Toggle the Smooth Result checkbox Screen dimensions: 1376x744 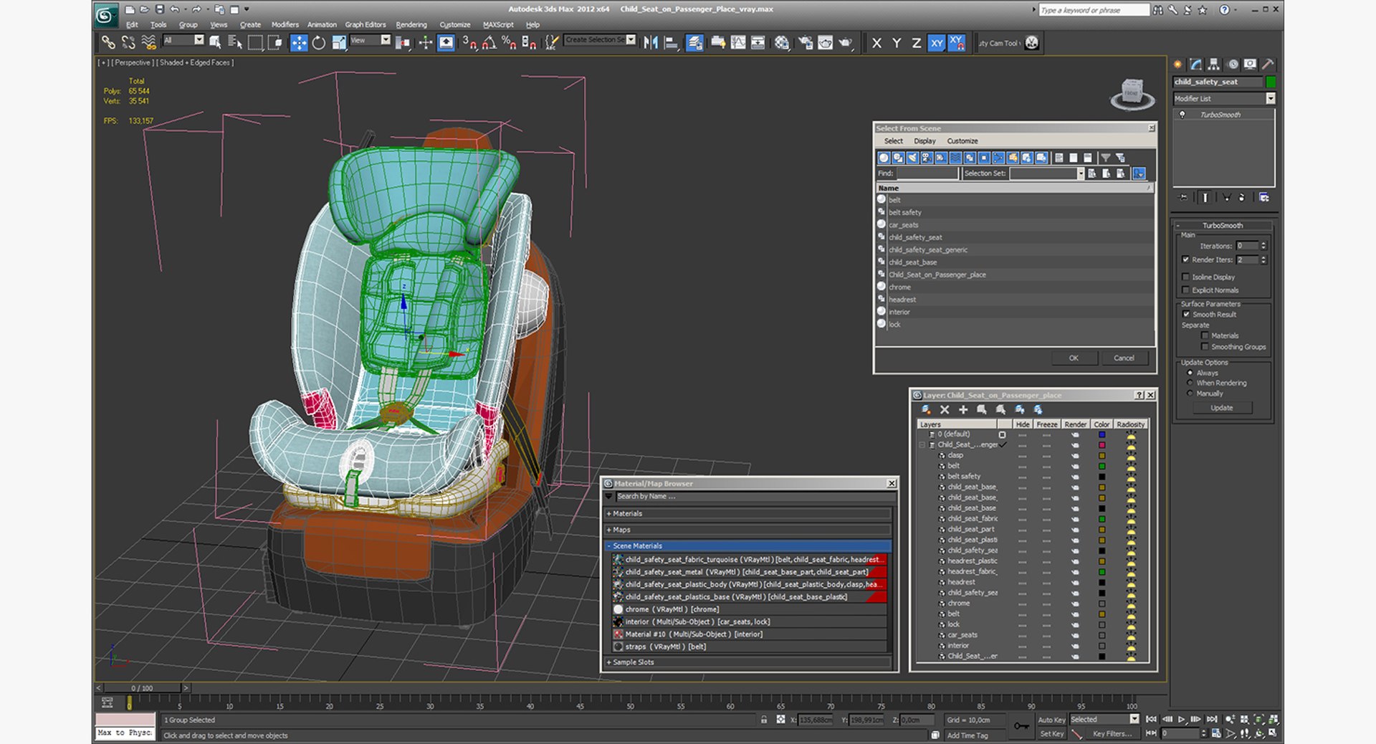(x=1185, y=314)
